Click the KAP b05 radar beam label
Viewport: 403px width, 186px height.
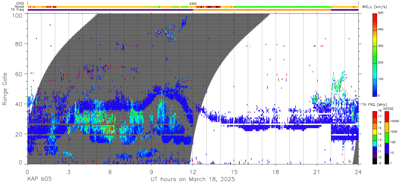(x=39, y=179)
